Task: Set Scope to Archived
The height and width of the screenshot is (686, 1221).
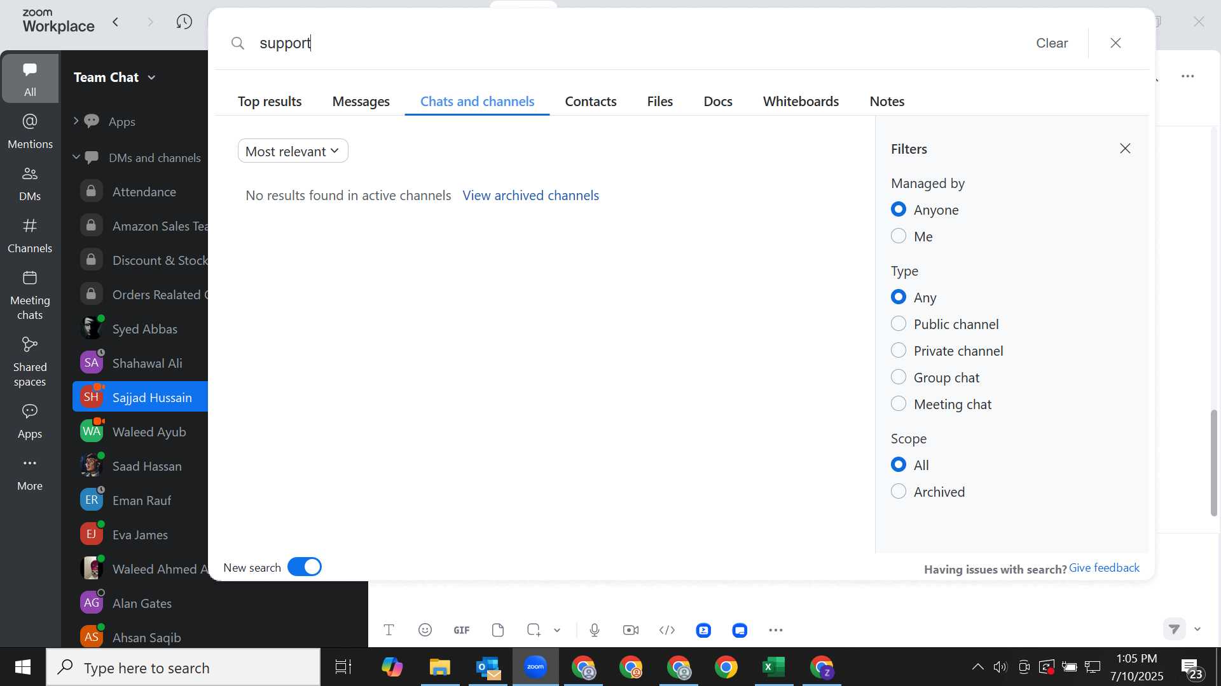Action: [899, 492]
